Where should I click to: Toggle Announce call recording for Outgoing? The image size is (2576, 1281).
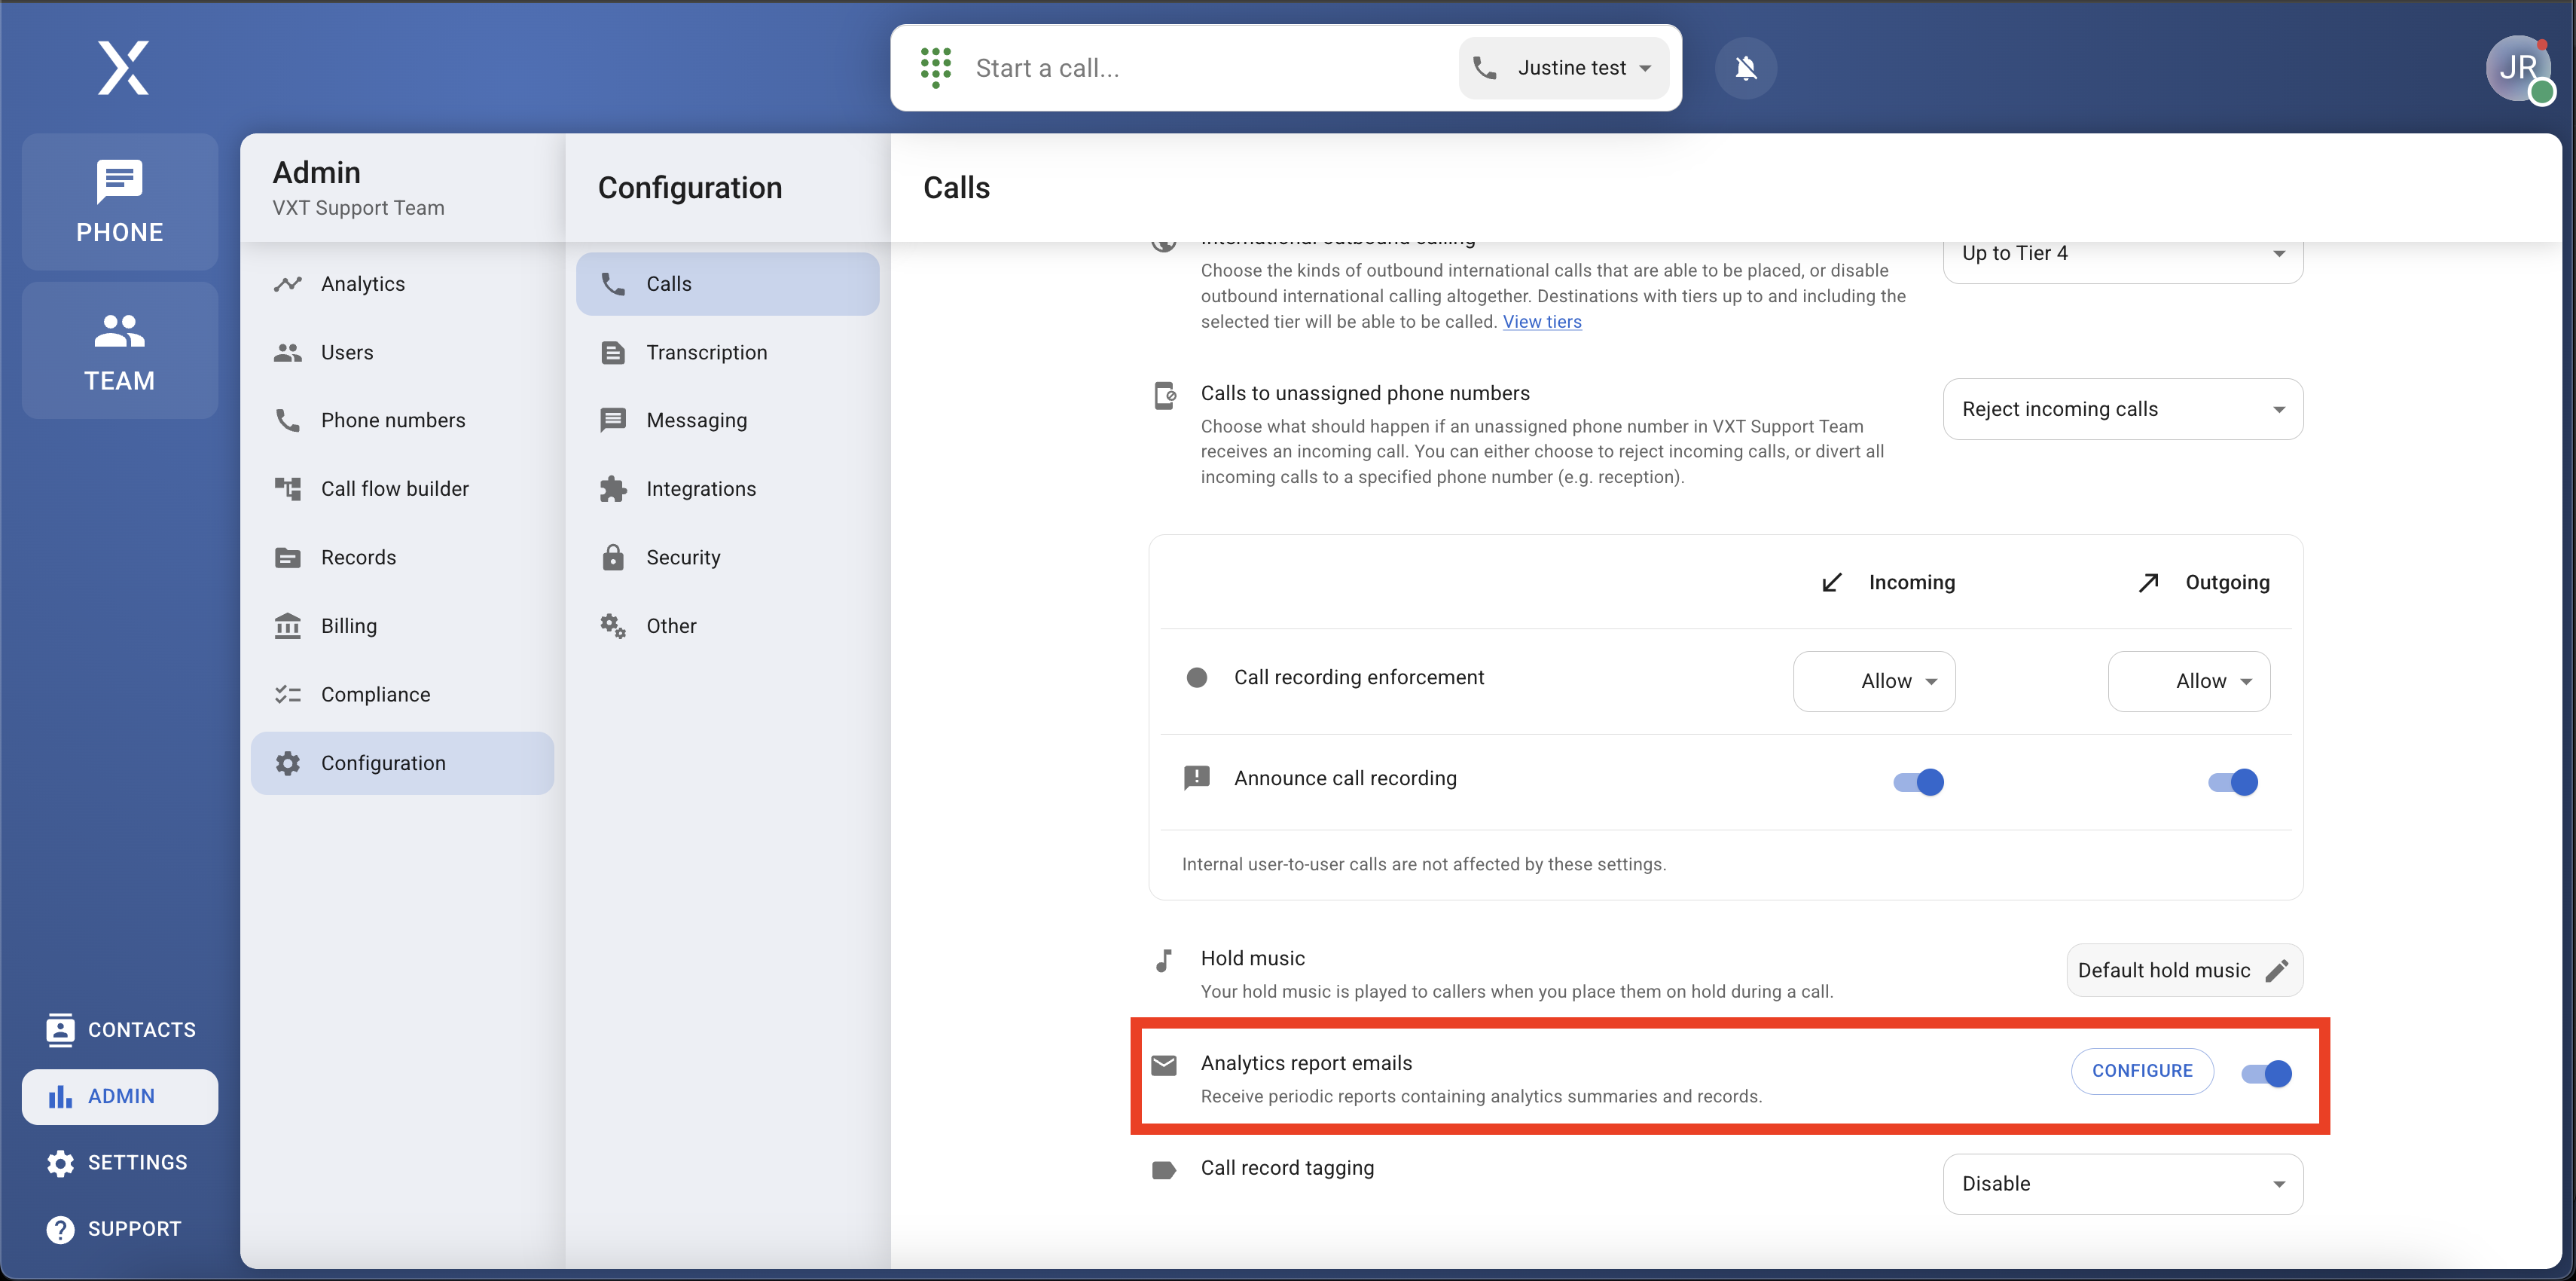[2233, 781]
